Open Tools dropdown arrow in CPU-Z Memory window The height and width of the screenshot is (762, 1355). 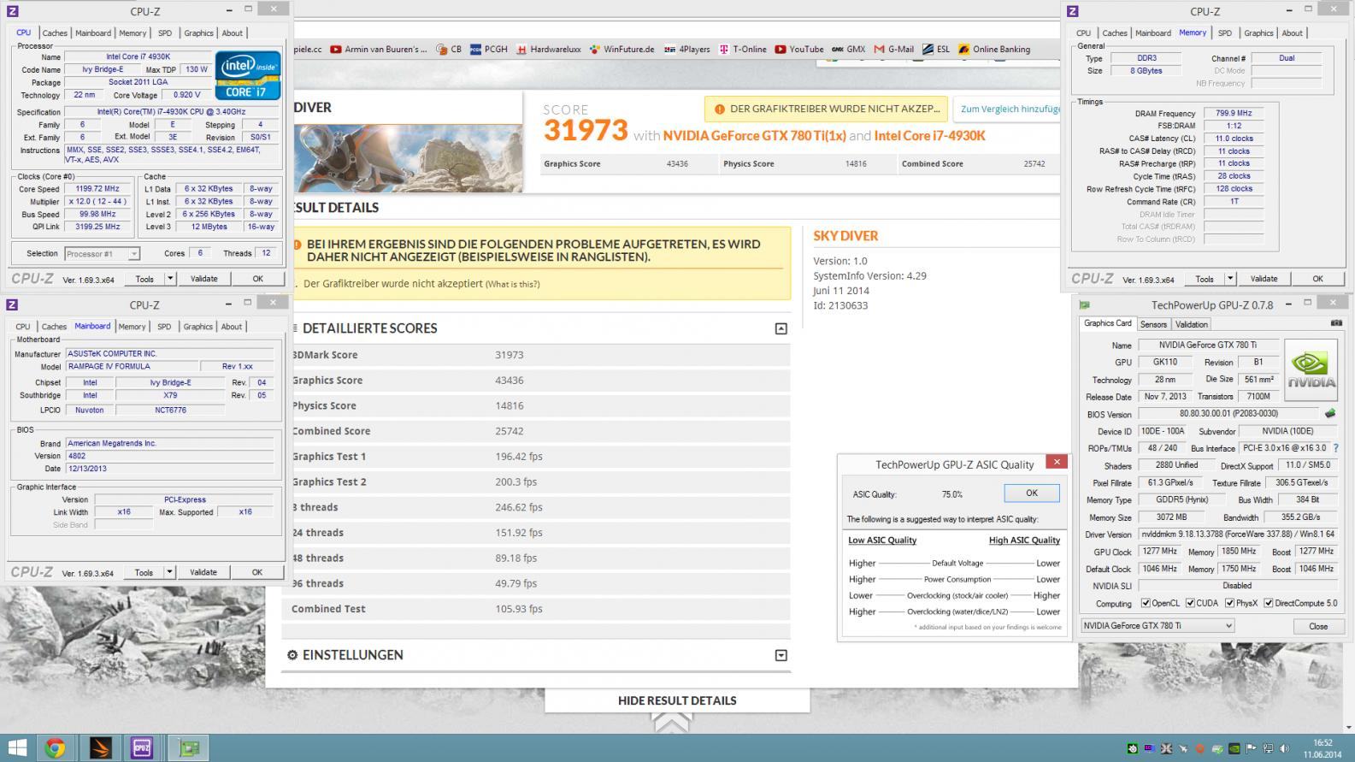[1230, 279]
